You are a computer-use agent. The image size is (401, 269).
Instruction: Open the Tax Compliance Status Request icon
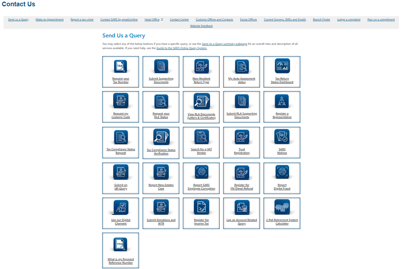click(x=120, y=137)
